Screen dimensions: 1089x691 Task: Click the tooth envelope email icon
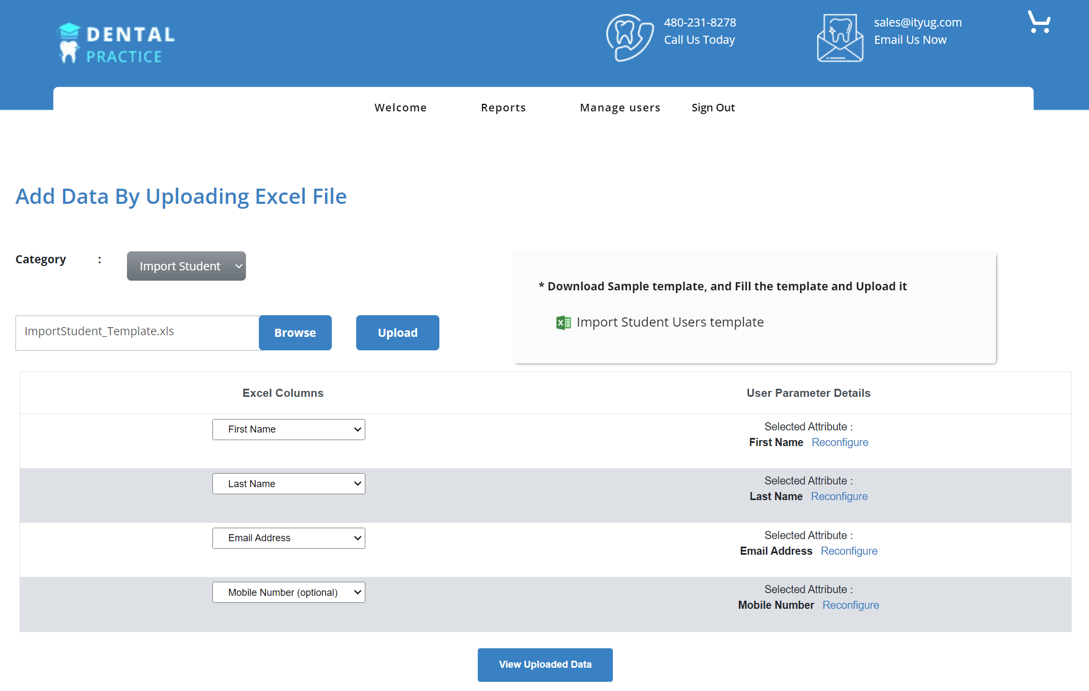point(839,38)
